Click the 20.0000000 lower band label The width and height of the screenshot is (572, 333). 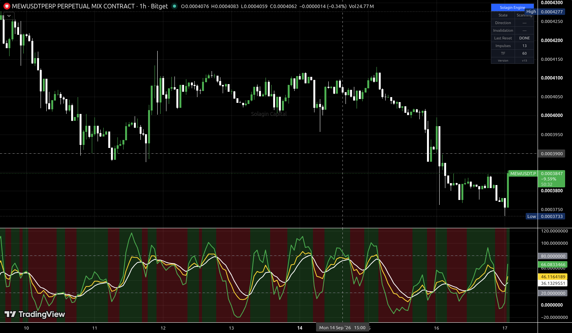[553, 293]
